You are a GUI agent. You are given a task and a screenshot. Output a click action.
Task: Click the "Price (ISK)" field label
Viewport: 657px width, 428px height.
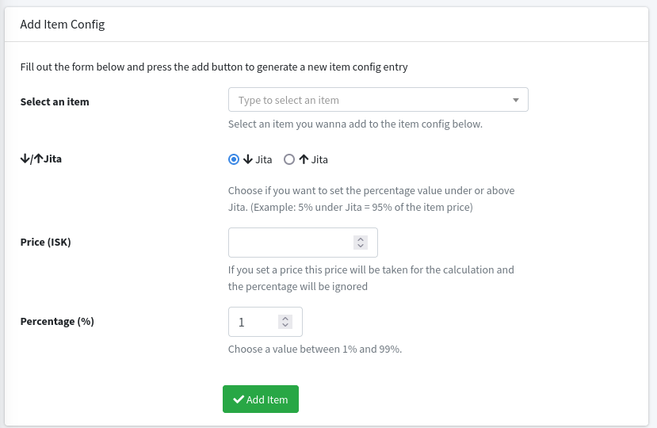pyautogui.click(x=45, y=242)
